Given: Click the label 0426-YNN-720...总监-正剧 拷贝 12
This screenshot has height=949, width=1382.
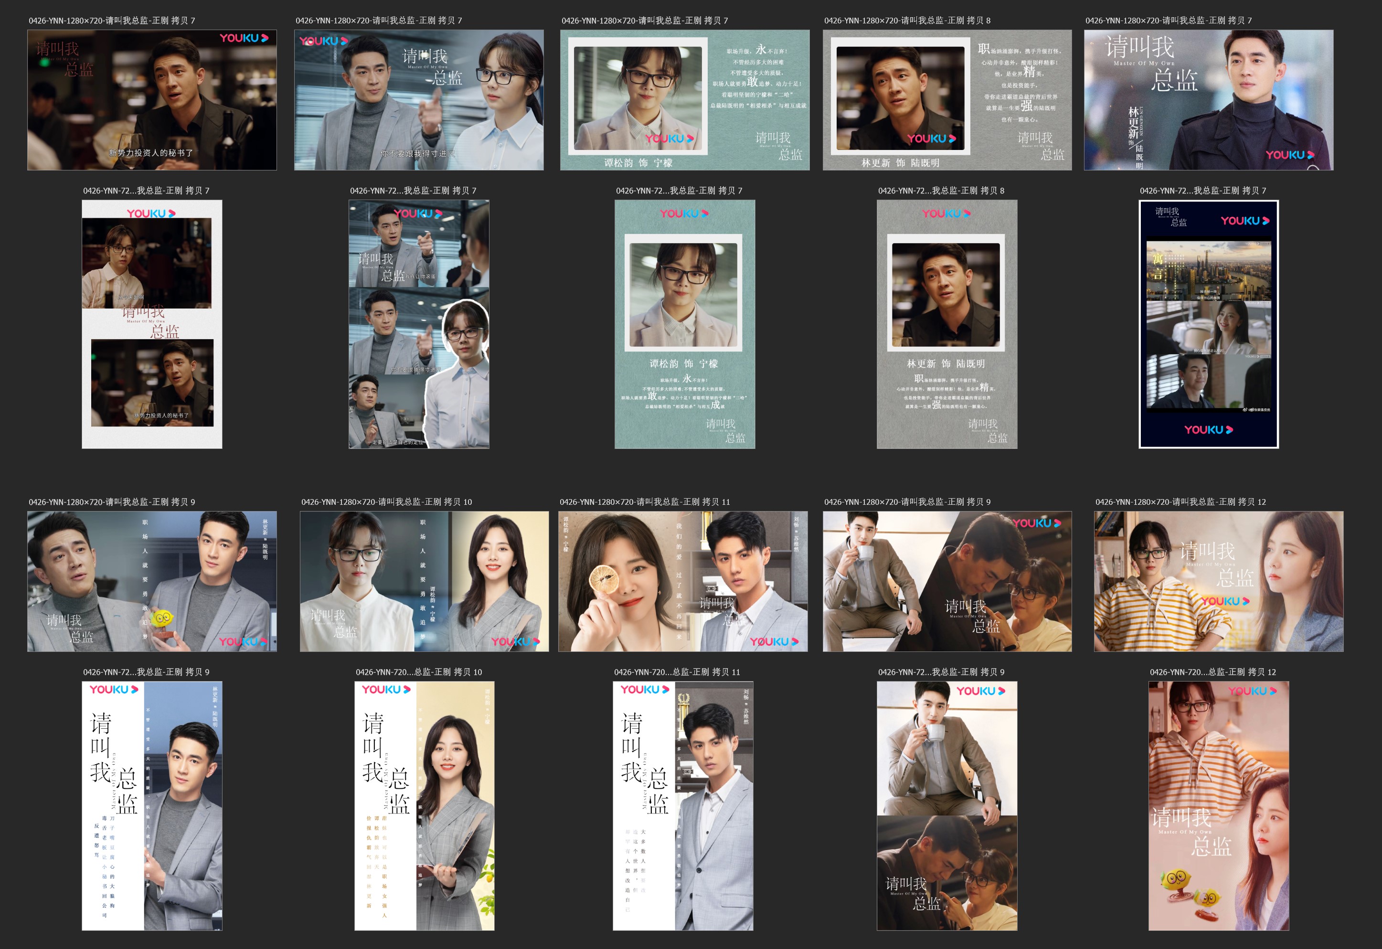Looking at the screenshot, I should click(x=1212, y=672).
